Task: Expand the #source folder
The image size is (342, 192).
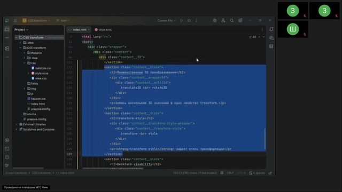Action: [x=25, y=53]
